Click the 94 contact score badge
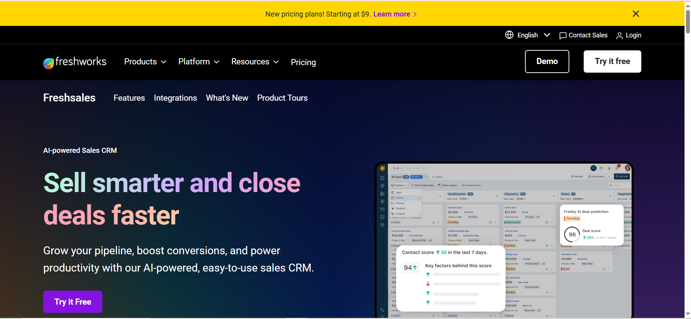Viewport: 691px width, 319px height. coord(410,268)
